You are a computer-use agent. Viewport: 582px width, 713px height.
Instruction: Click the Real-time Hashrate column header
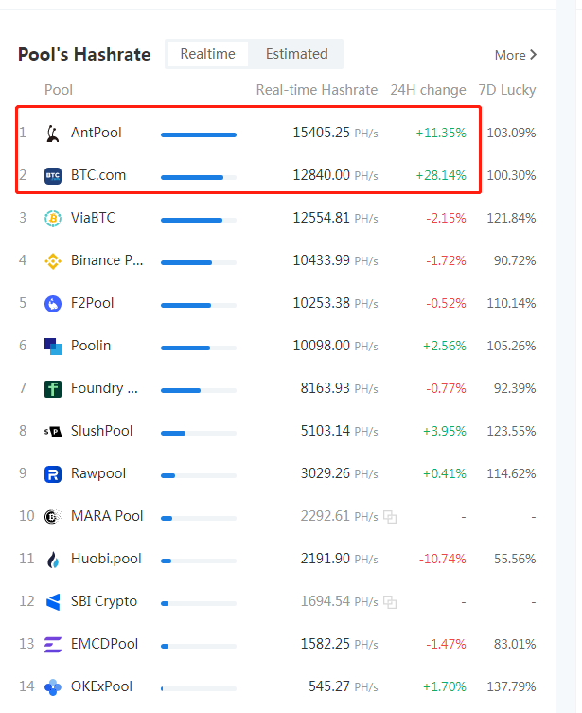point(317,90)
